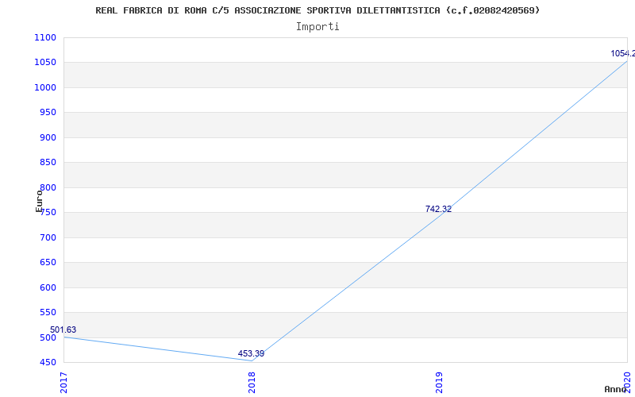Click the 700 y-axis value

(48, 237)
